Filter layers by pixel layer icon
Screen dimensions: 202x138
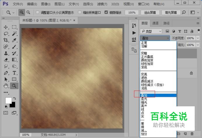point(167,31)
